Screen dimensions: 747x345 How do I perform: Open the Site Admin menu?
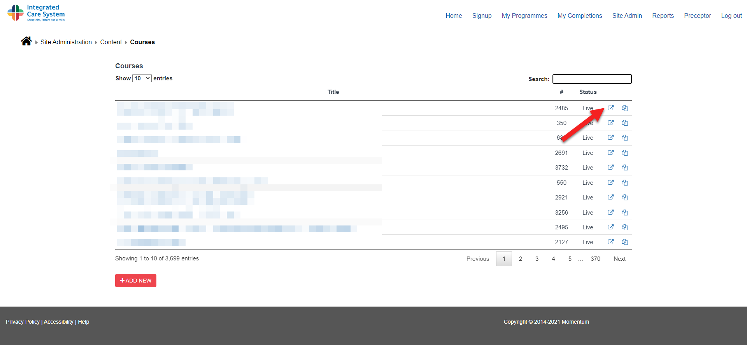627,16
